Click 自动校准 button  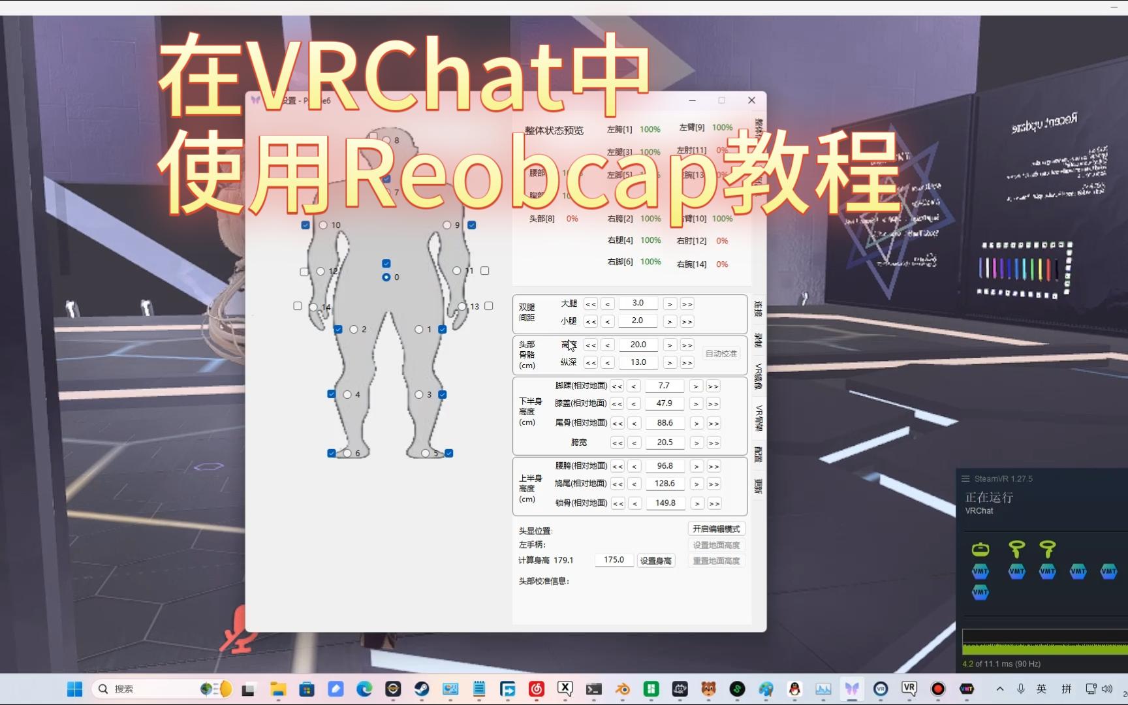point(721,354)
